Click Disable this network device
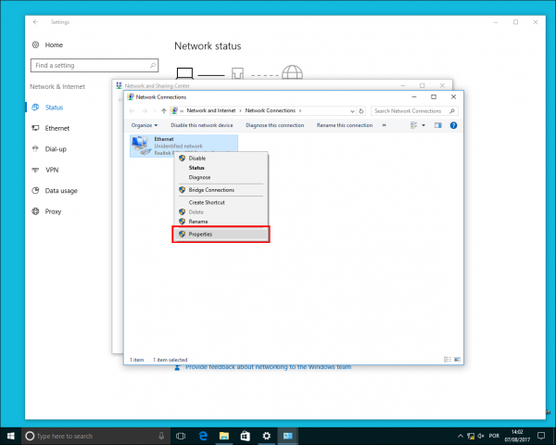The height and width of the screenshot is (445, 556). tap(202, 125)
